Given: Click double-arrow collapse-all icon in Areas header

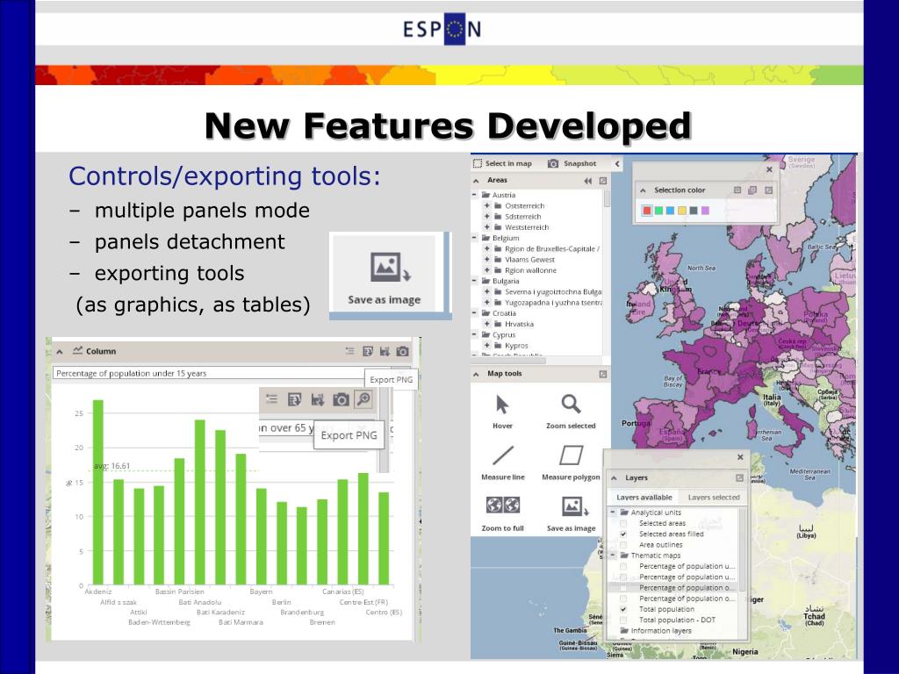Looking at the screenshot, I should click(x=587, y=181).
